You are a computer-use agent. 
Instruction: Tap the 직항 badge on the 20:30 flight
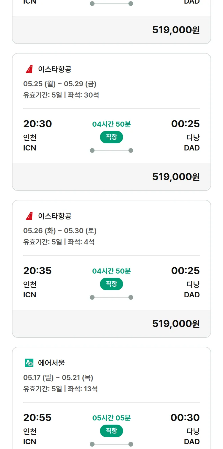pyautogui.click(x=111, y=137)
